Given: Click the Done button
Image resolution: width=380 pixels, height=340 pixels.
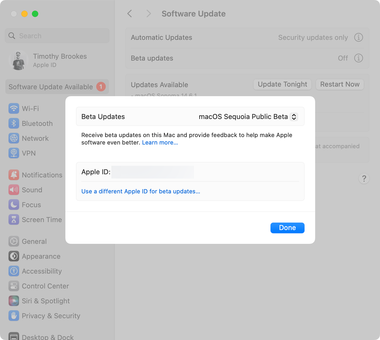Looking at the screenshot, I should pyautogui.click(x=288, y=228).
